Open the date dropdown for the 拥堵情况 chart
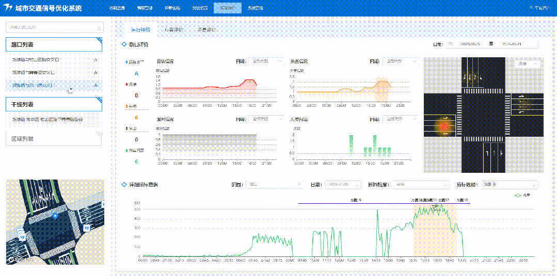This screenshot has height=276, width=557. (x=266, y=61)
